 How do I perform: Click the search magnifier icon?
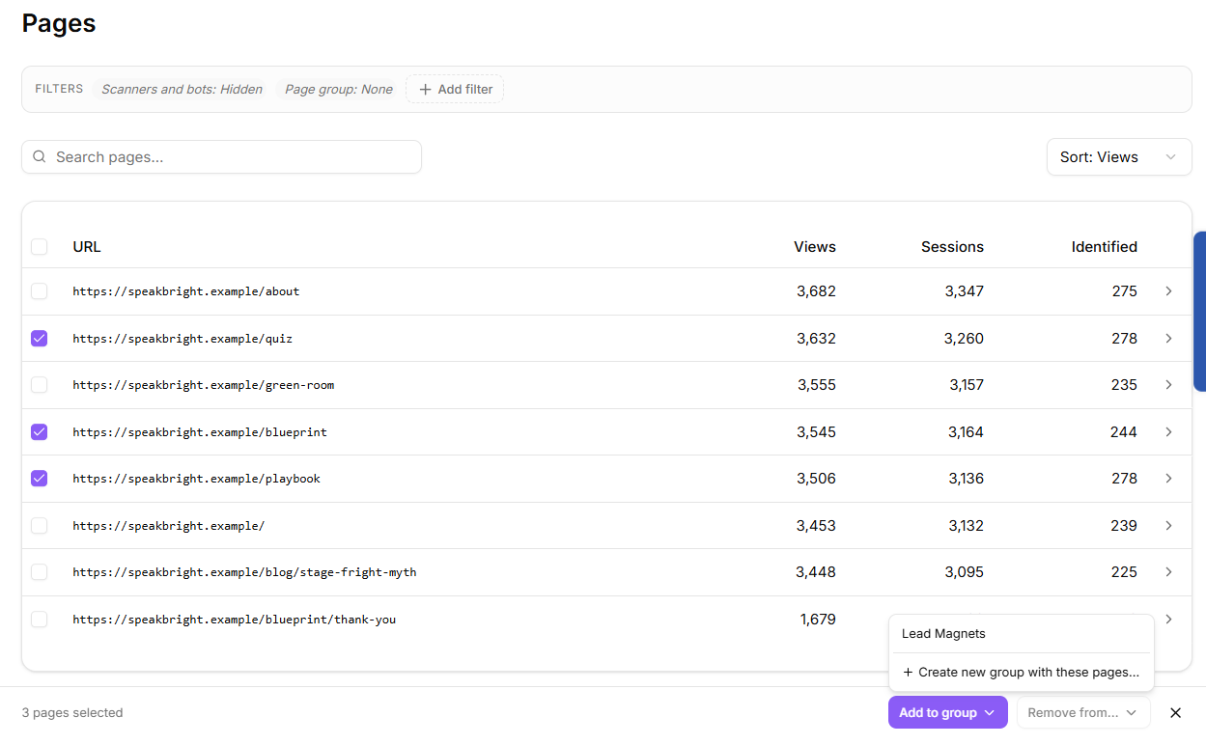(x=40, y=157)
